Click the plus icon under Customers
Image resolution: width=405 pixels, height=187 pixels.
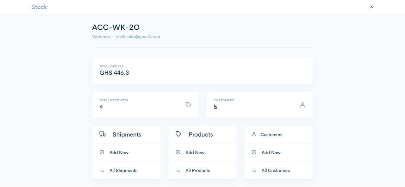[x=254, y=152]
